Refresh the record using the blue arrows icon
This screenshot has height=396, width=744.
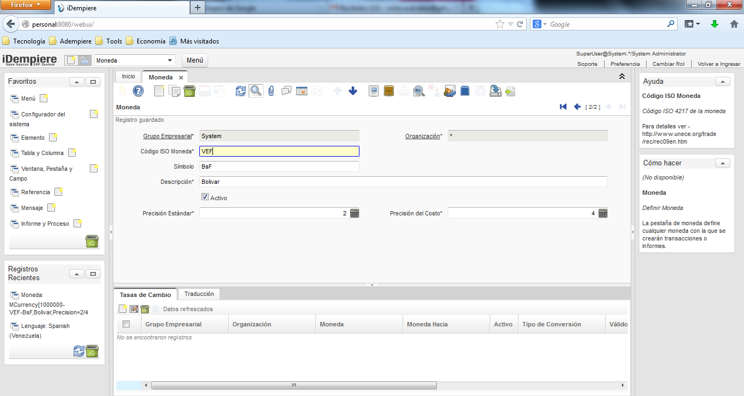[241, 91]
